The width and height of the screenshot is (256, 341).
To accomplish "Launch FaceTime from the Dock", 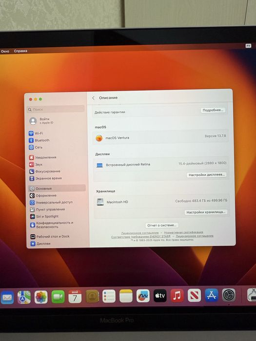I will [x=58, y=297].
